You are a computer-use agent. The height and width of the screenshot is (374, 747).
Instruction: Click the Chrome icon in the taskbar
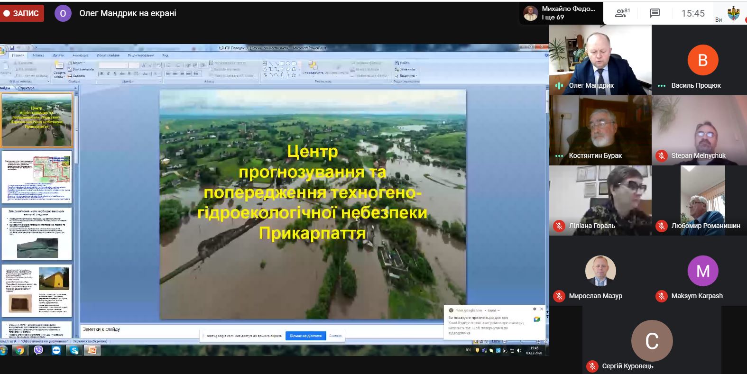click(x=19, y=350)
